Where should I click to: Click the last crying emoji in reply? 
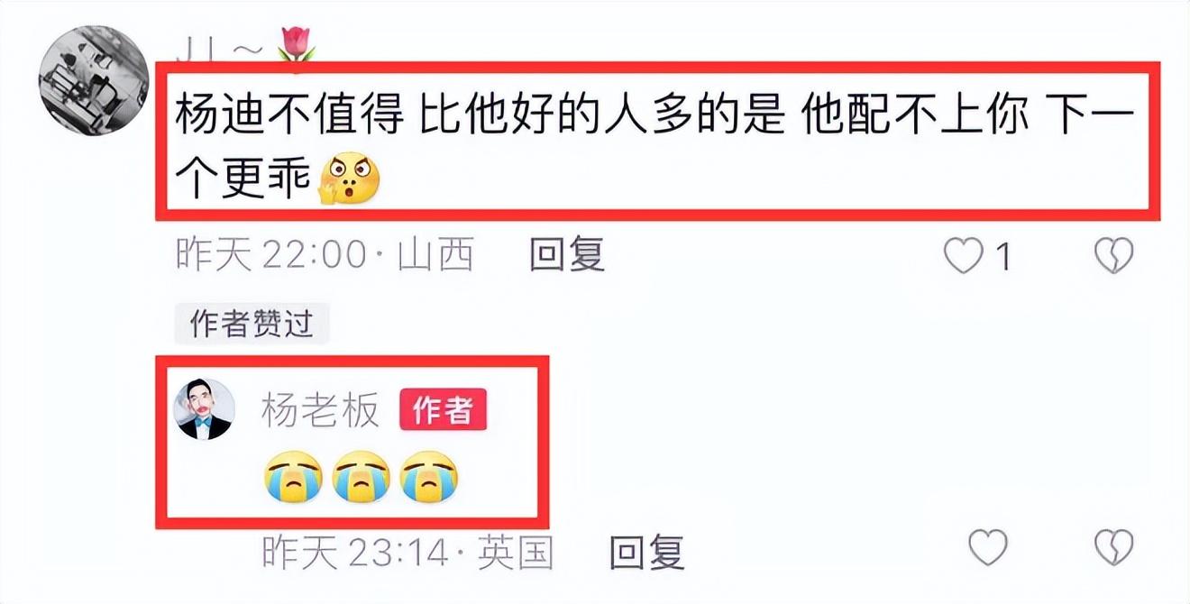[429, 477]
